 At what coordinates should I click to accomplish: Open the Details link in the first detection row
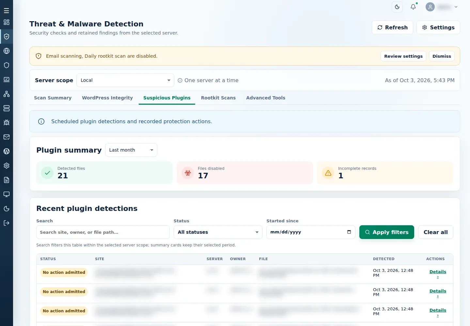click(x=438, y=274)
